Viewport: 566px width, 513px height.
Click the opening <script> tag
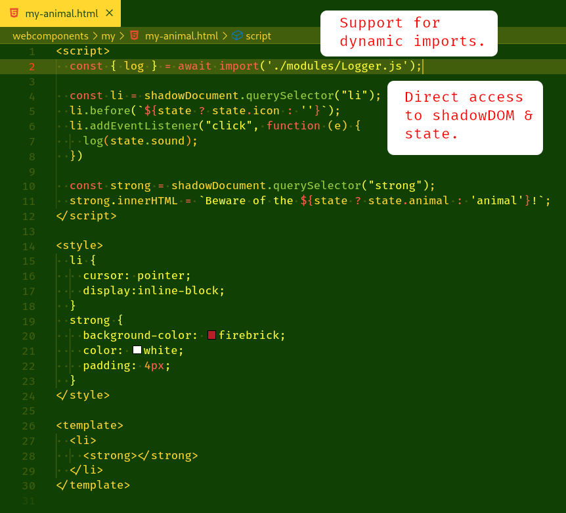click(x=83, y=51)
